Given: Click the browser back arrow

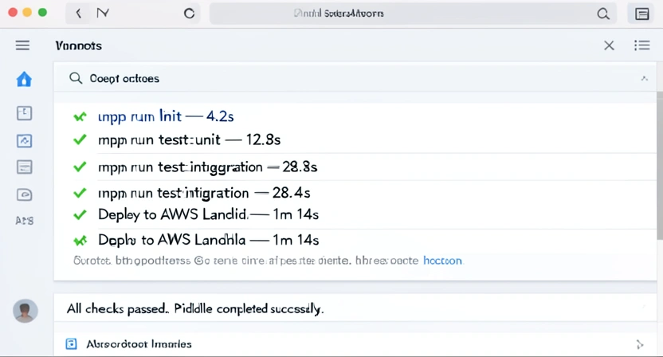Looking at the screenshot, I should coord(79,14).
